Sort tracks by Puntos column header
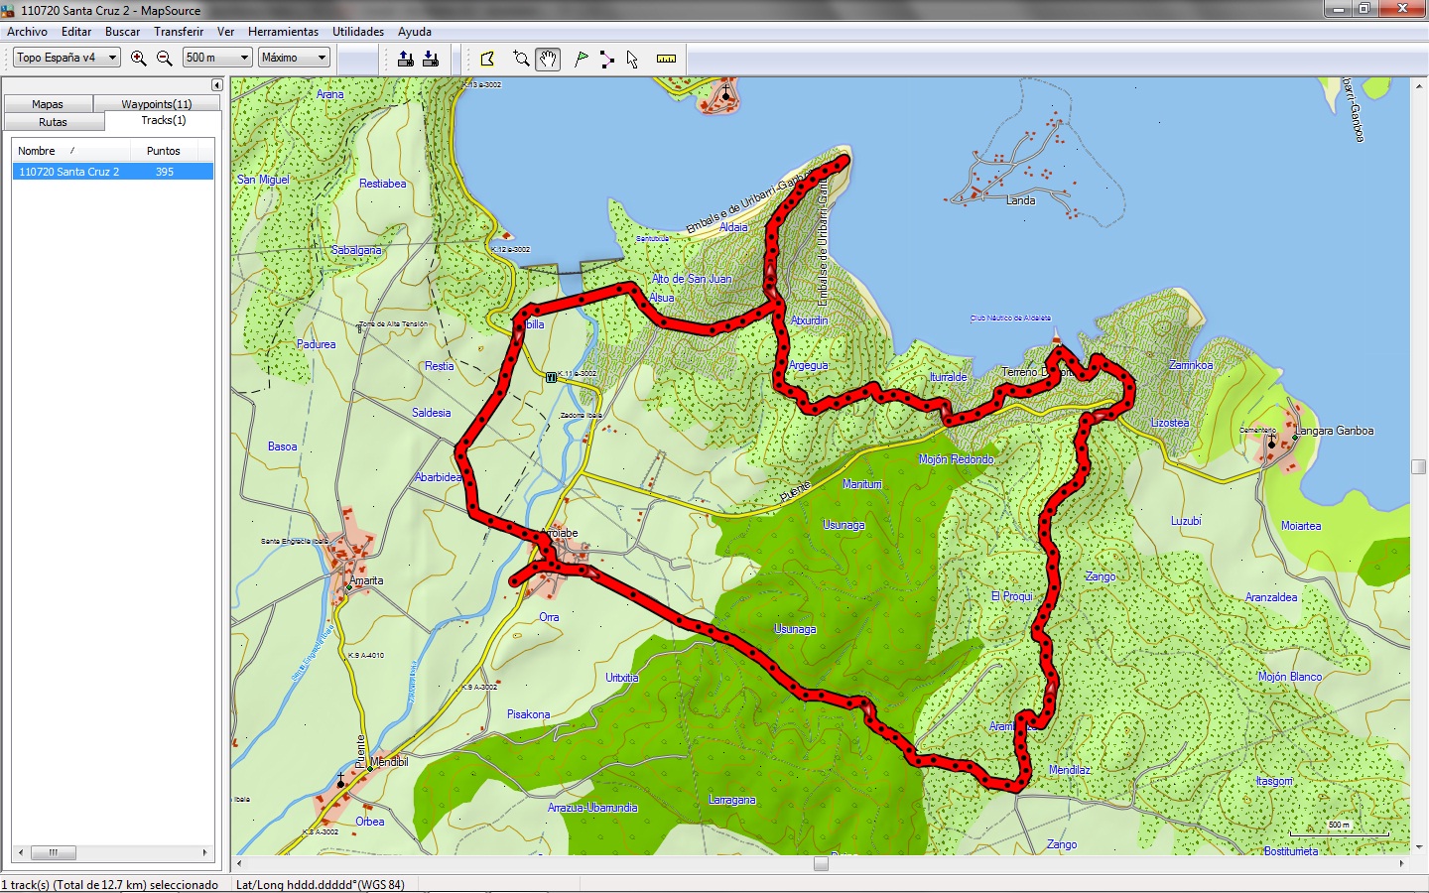Viewport: 1429px width, 893px height. tap(164, 151)
